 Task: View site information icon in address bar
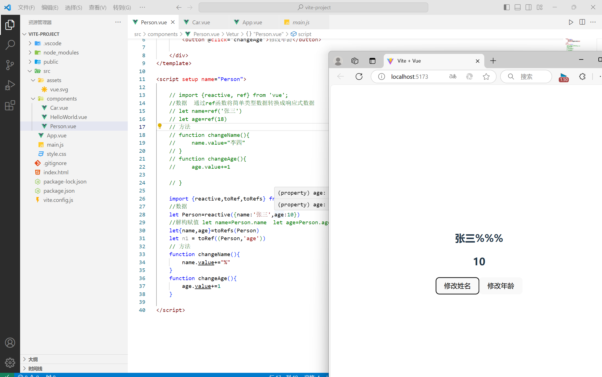[x=381, y=77]
